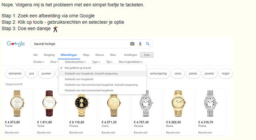Viewport: 256px width, 140px height.
Task: Click the camera search-by-image icon
Action: coord(132,44)
